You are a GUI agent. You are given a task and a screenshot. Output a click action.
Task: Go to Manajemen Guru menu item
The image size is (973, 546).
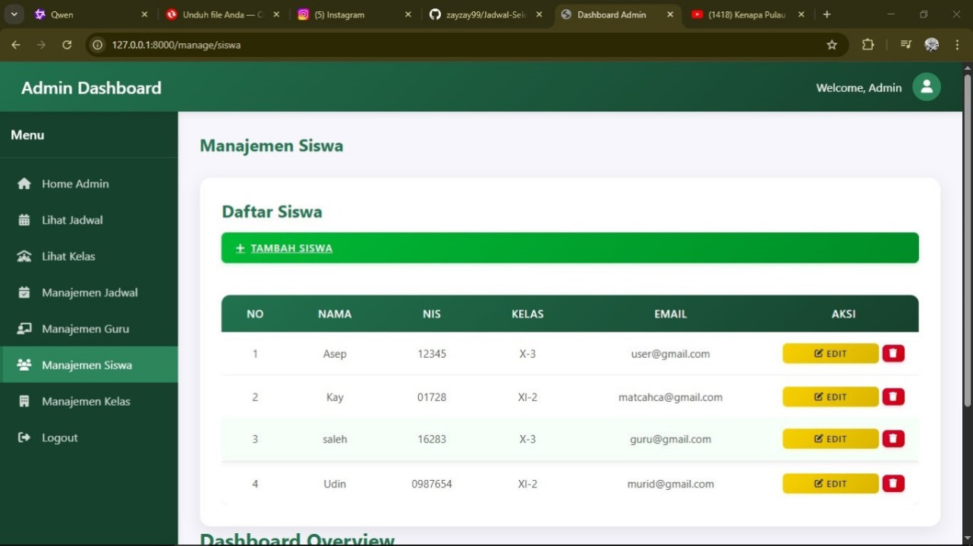coord(85,328)
